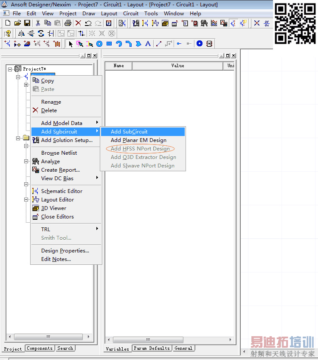Click the Flip Horizontal mirror icon
318x360 pixels.
click(21, 34)
